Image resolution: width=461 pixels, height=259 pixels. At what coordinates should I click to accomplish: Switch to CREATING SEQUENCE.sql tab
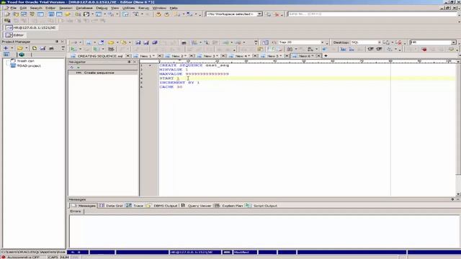[100, 56]
